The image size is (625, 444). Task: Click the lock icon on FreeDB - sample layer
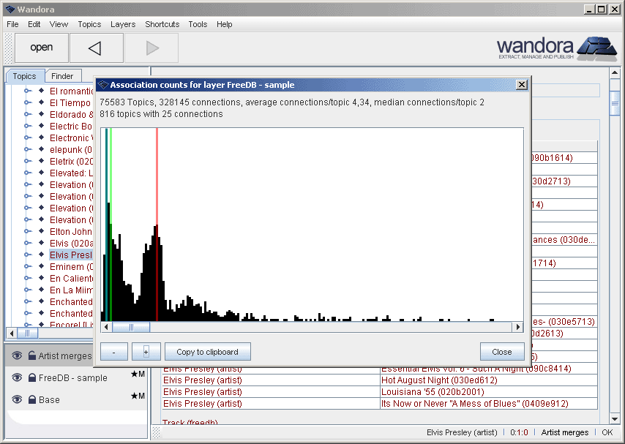32,378
